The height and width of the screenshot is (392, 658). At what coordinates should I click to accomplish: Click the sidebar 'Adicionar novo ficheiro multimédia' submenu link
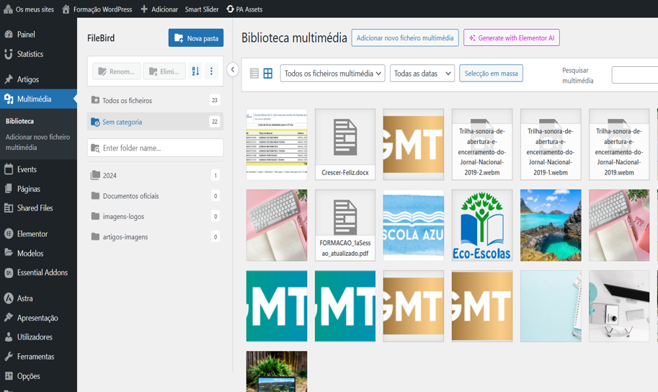pos(37,142)
